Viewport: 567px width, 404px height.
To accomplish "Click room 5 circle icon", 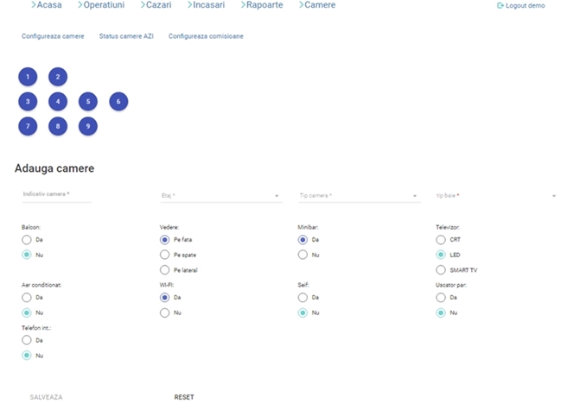I will click(x=88, y=102).
